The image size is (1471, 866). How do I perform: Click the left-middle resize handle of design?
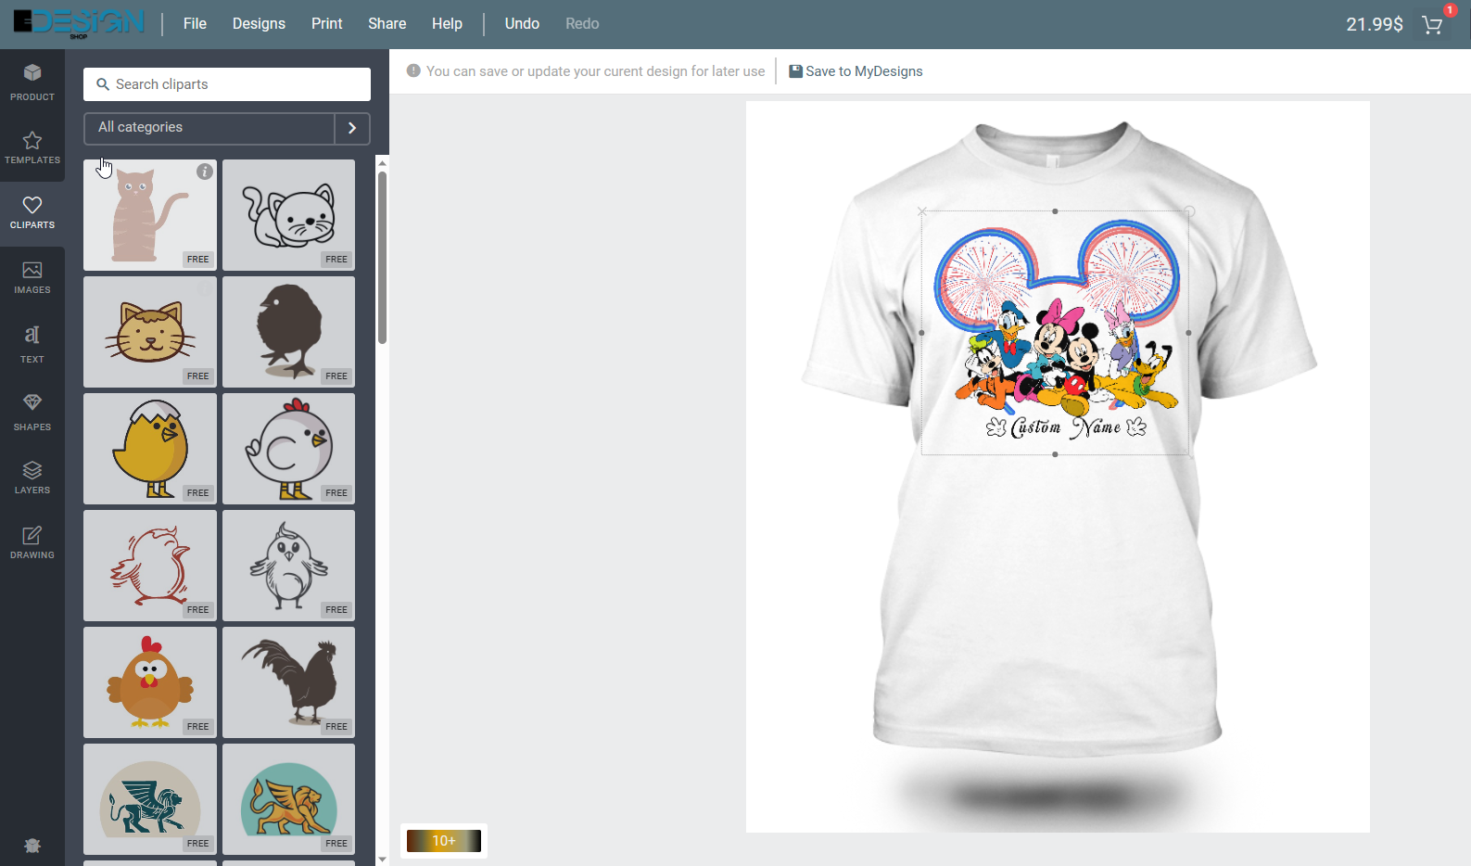[921, 333]
